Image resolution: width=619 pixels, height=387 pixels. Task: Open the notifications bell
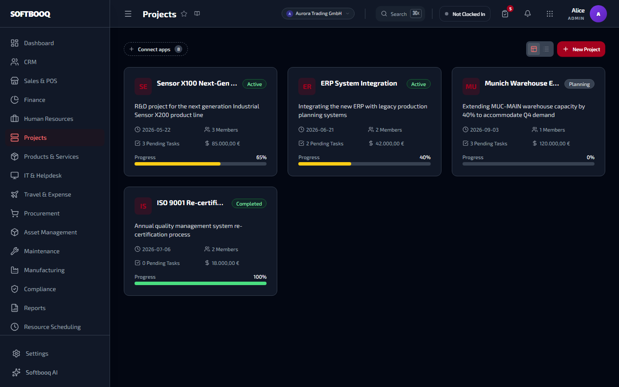click(527, 14)
